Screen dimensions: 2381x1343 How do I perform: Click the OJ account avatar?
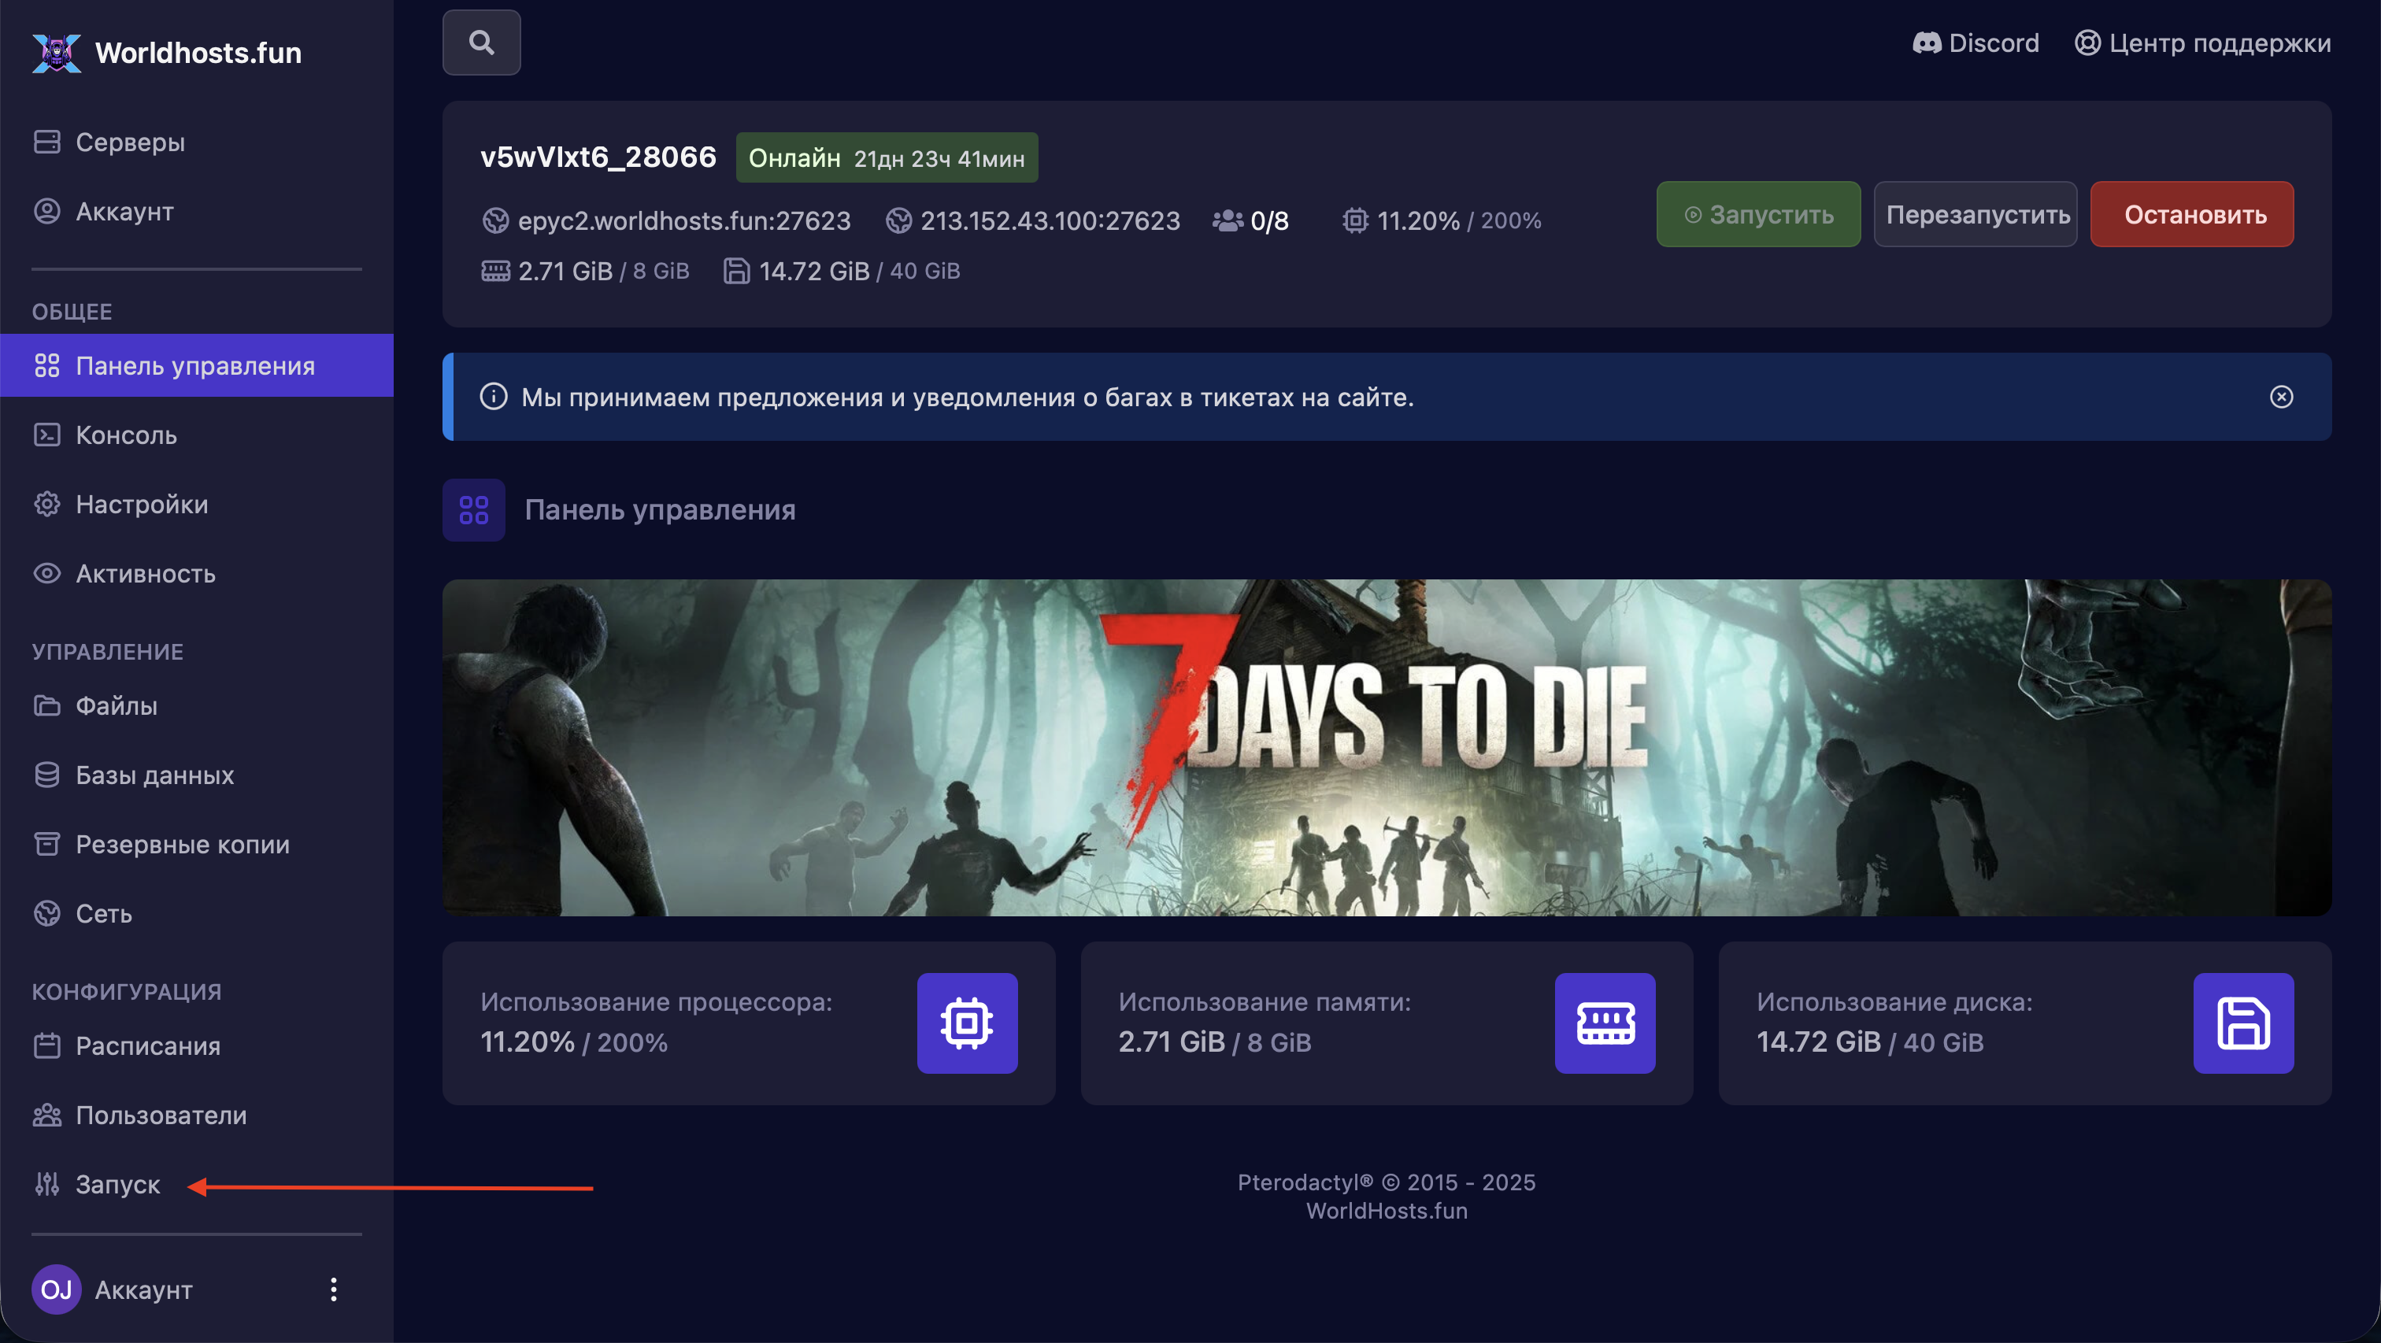[57, 1289]
